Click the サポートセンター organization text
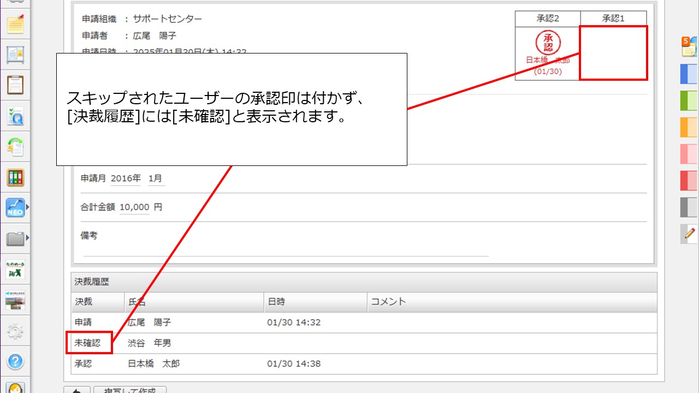 click(x=168, y=19)
